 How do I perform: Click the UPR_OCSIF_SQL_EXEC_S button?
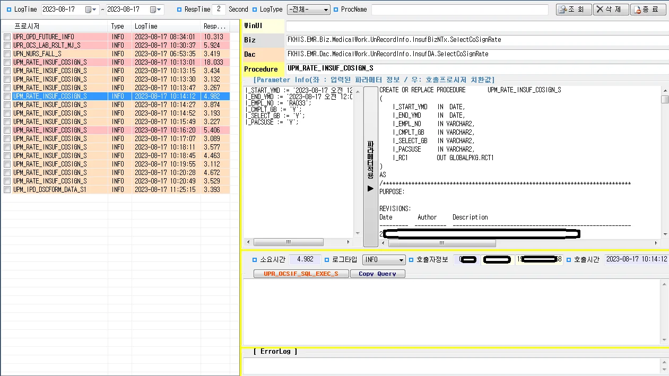click(x=301, y=274)
